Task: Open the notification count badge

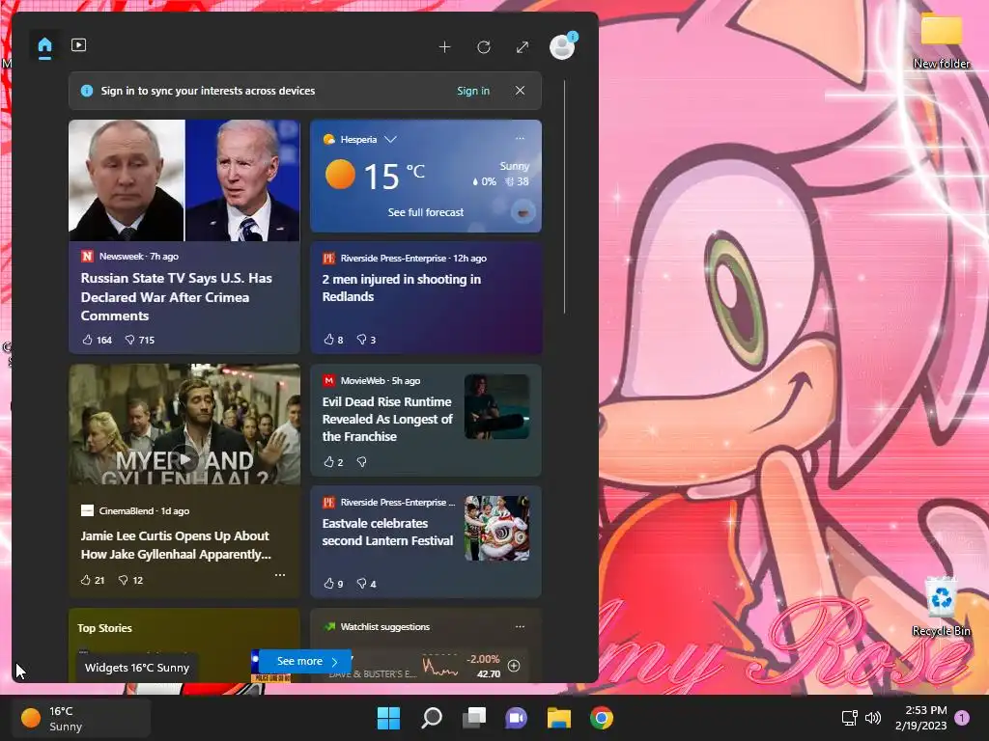Action: [x=962, y=718]
